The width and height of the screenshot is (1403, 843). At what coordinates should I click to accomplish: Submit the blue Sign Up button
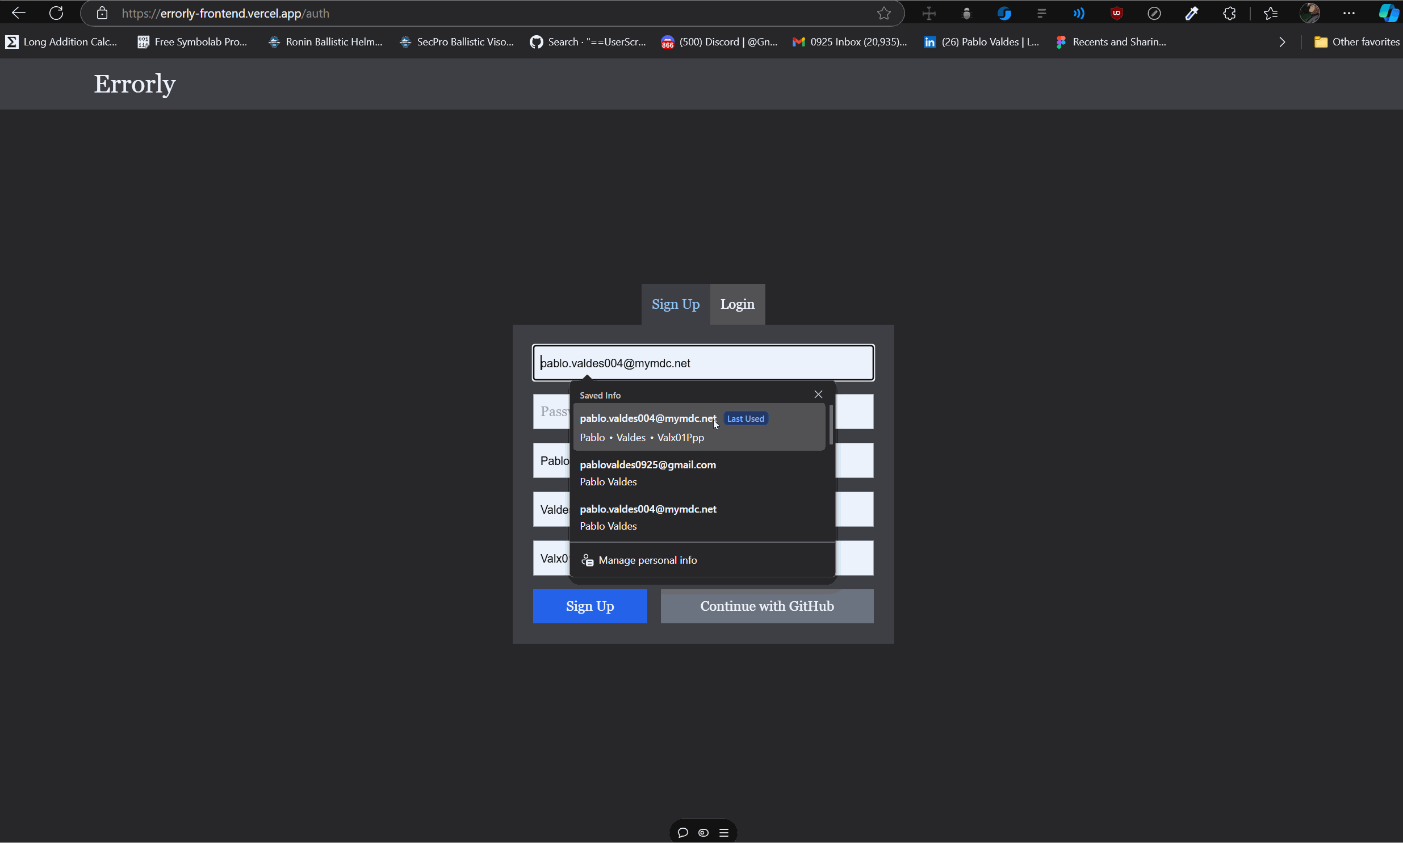pos(589,606)
